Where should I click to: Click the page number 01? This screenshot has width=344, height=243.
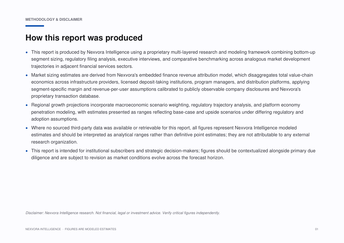click(x=317, y=229)
